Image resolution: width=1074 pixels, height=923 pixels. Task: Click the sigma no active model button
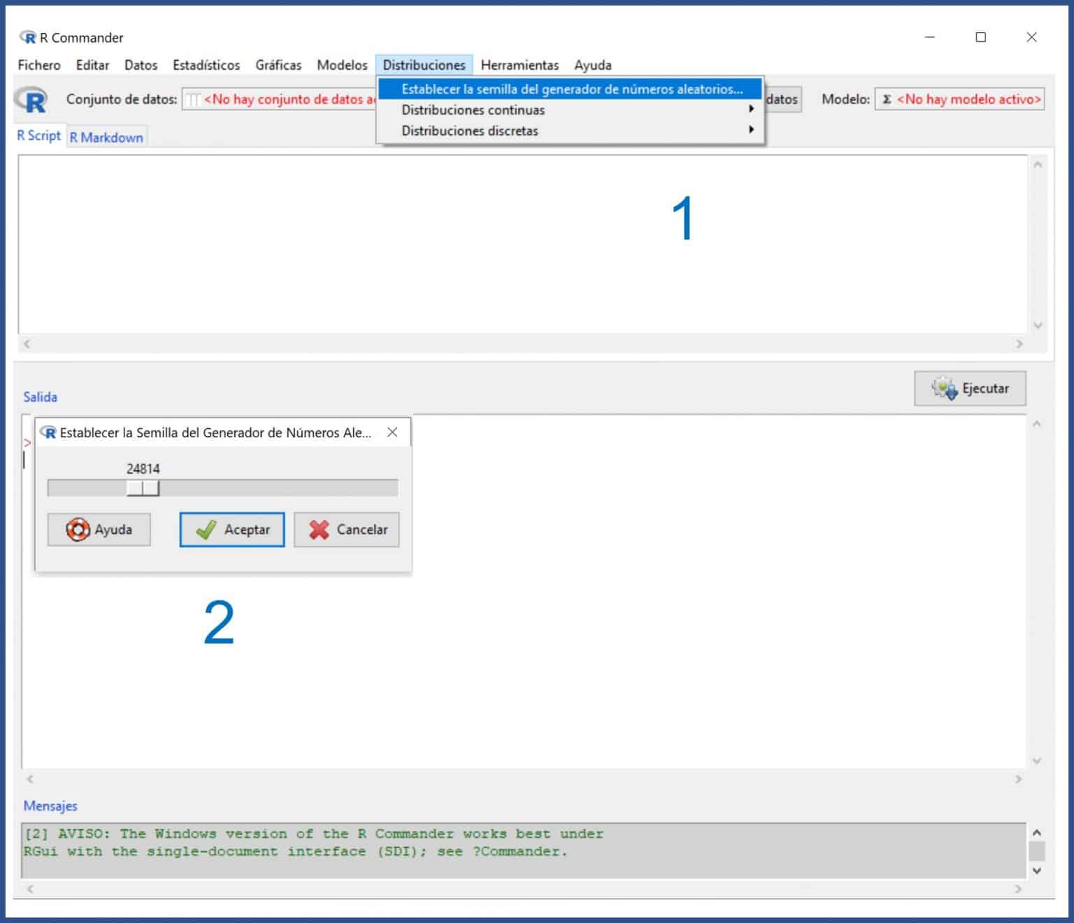coord(960,99)
